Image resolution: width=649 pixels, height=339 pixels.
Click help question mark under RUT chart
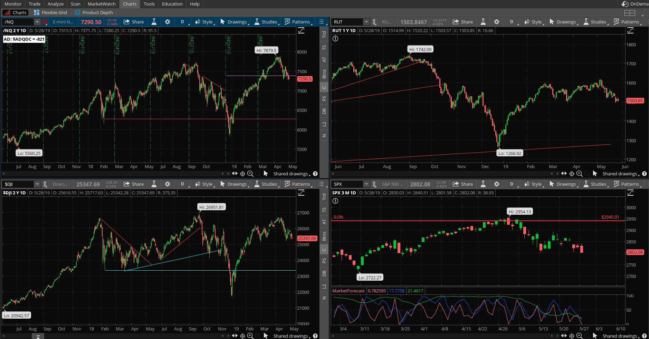pyautogui.click(x=644, y=174)
